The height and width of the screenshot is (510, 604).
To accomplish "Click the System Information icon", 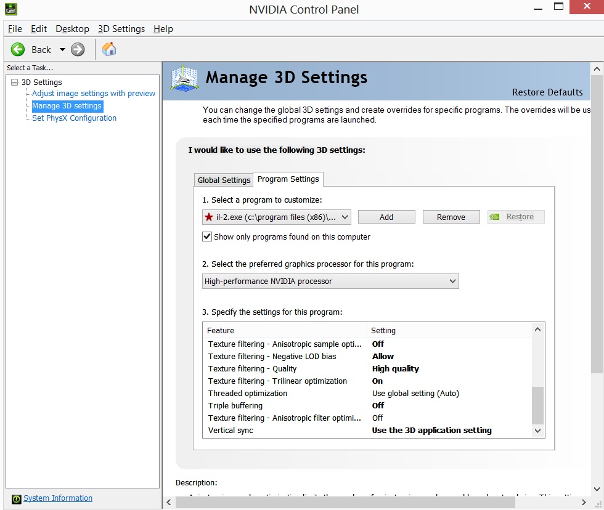I will [x=17, y=499].
